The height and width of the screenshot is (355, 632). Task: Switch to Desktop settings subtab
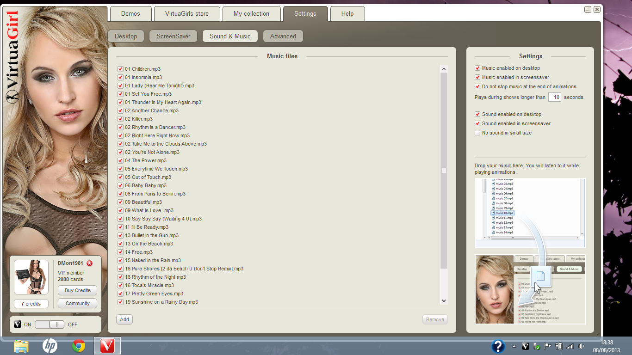(126, 36)
